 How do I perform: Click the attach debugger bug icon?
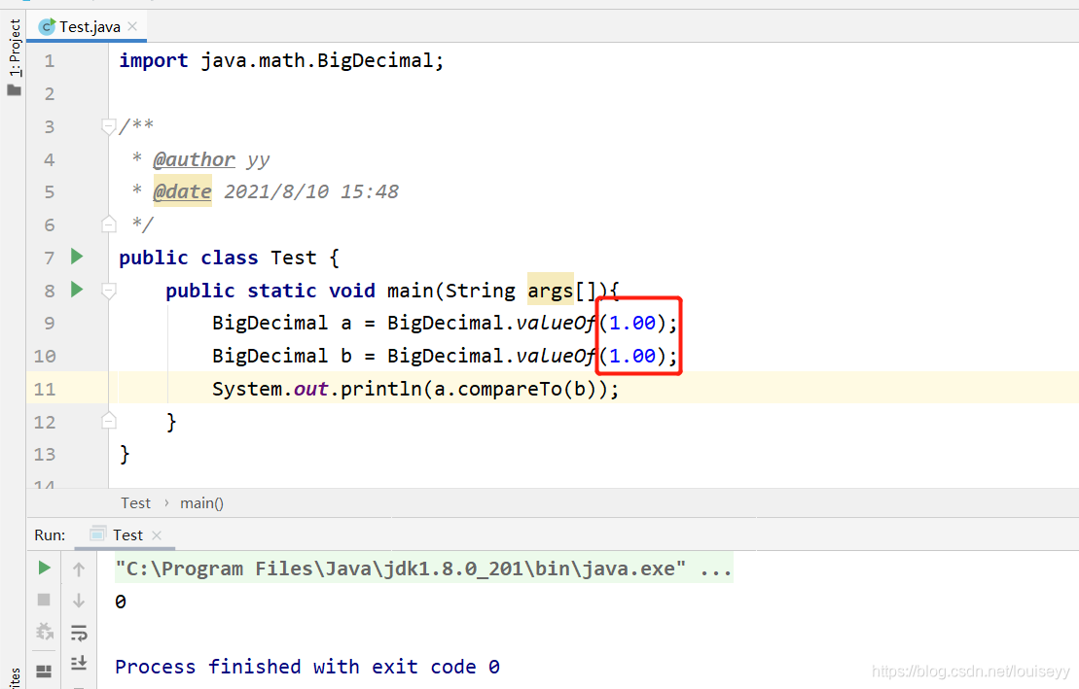tap(44, 632)
